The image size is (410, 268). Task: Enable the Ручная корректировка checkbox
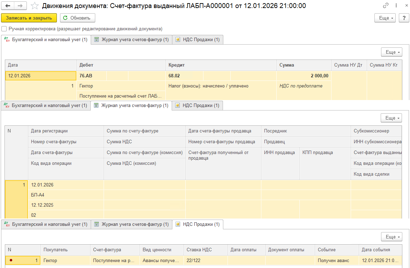[x=4, y=29]
